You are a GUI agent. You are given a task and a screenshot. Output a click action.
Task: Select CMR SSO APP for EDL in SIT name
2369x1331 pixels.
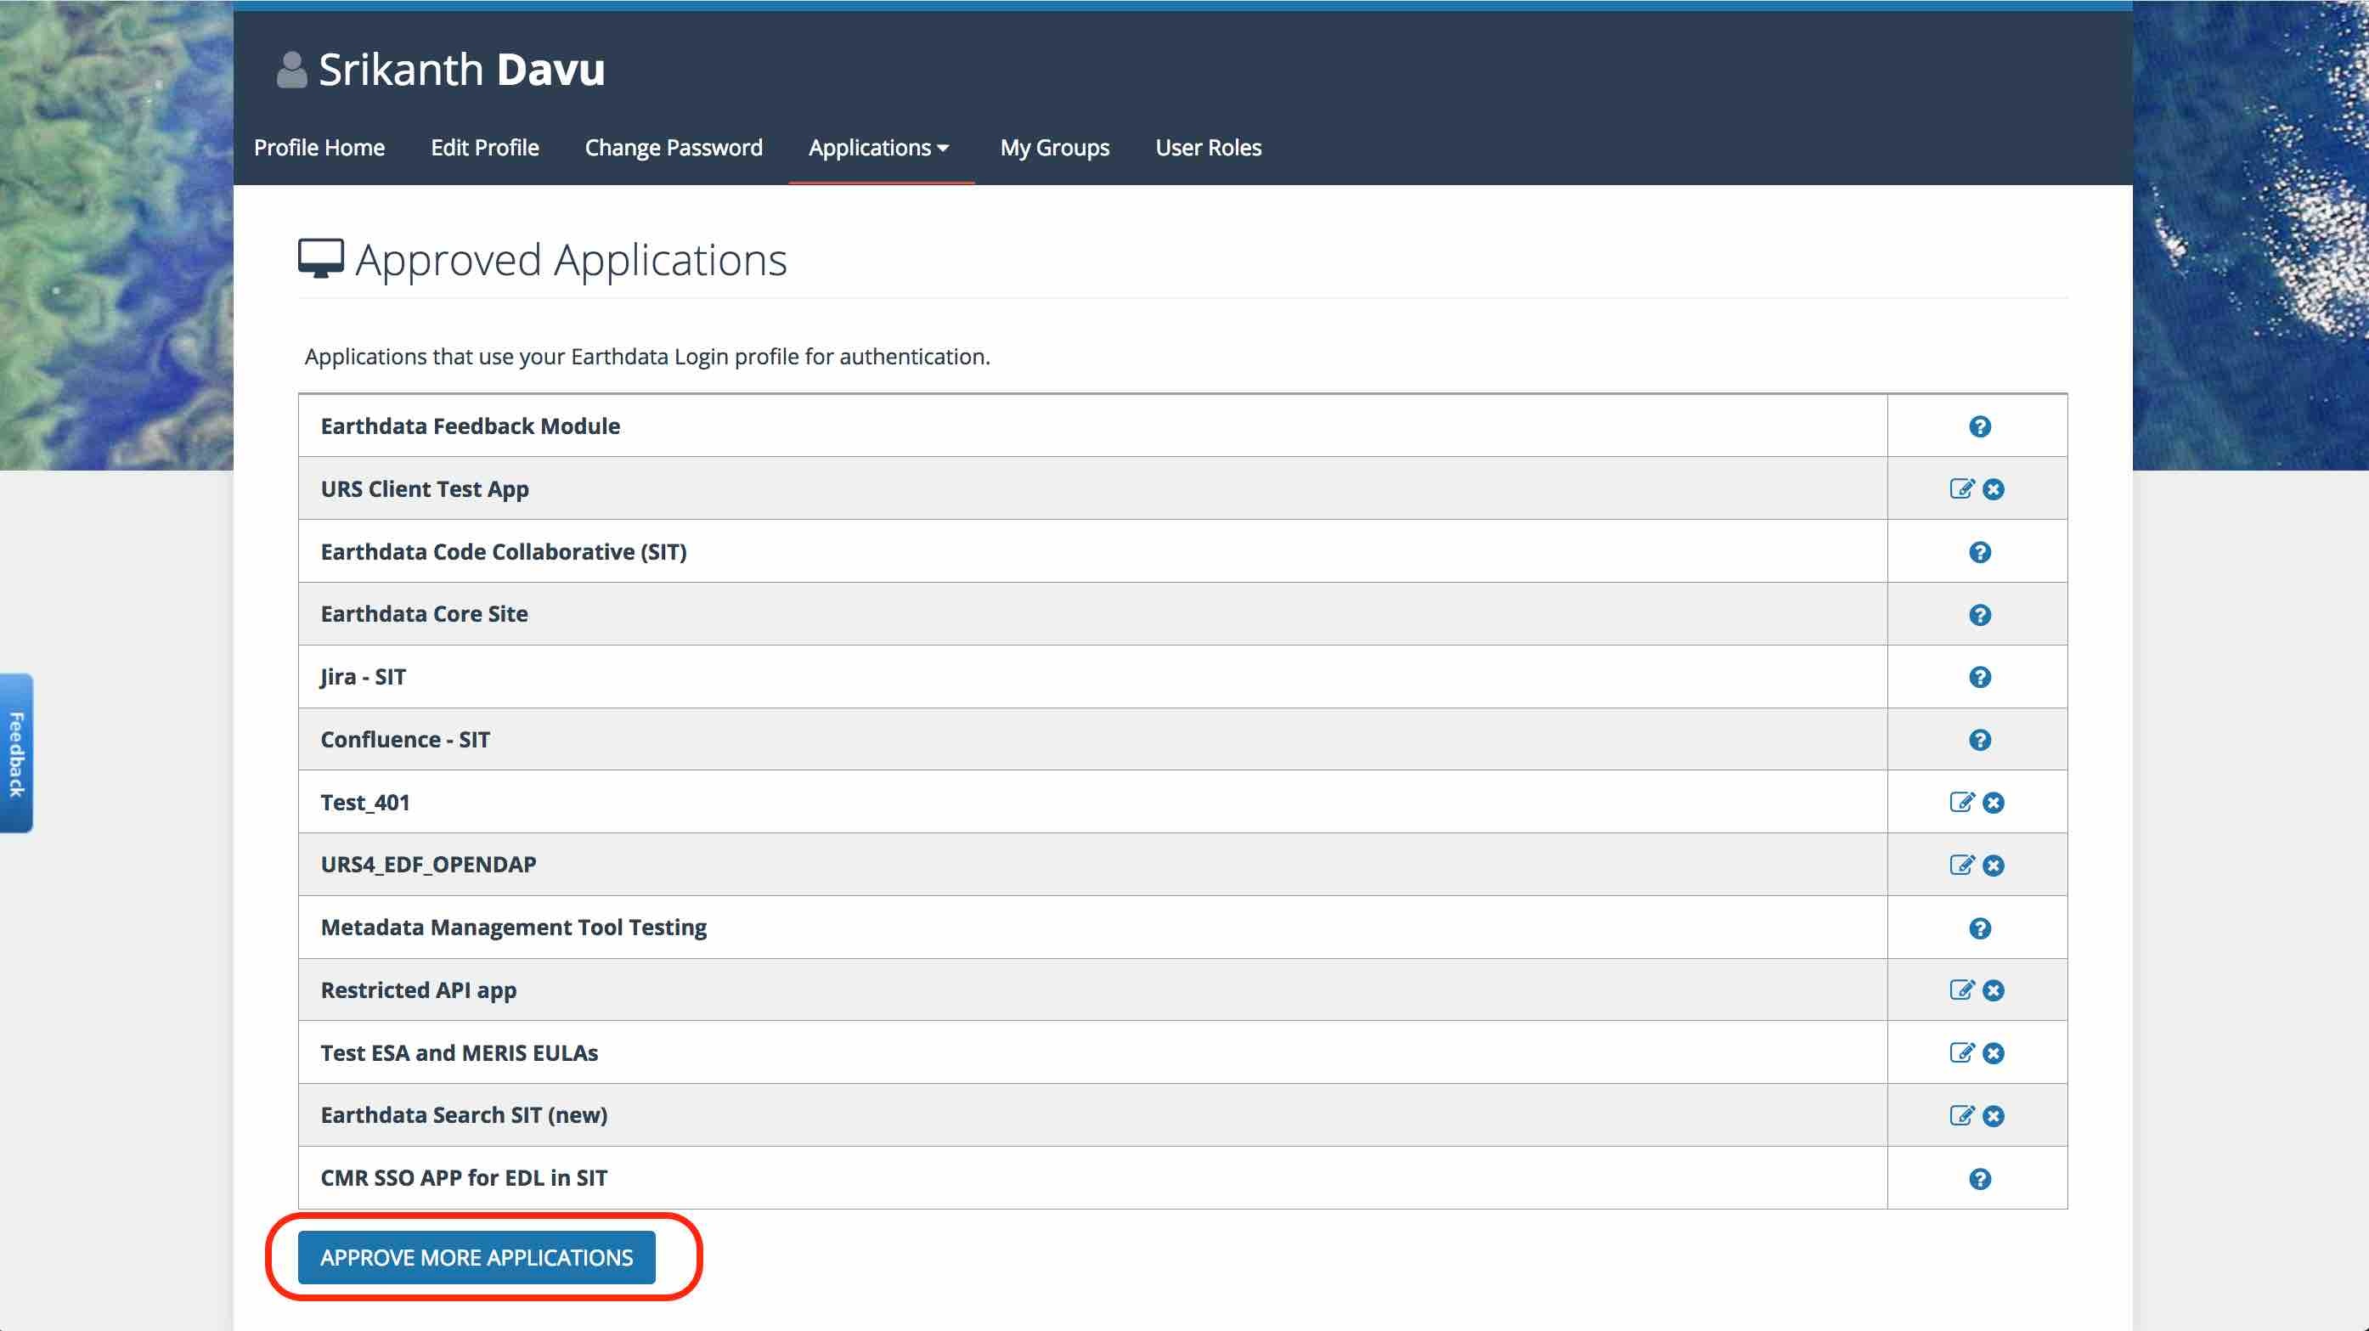coord(464,1177)
